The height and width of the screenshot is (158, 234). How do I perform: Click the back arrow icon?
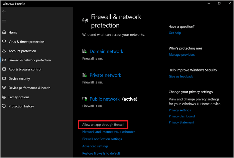click(4, 12)
